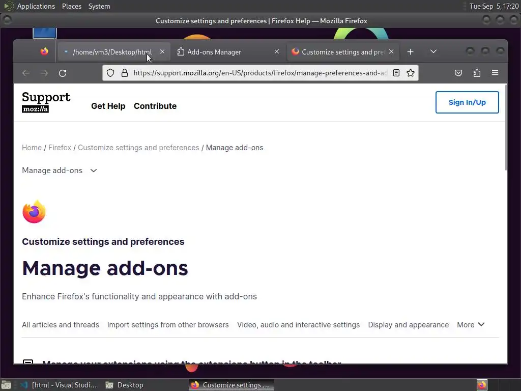Screen dimensions: 521x391
Task: Open Save to Pocket icon
Action: tap(458, 73)
